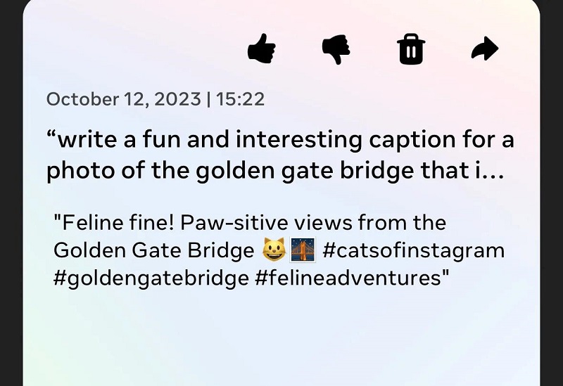The image size is (563, 386).
Task: Click the bridge emoji in the caption
Action: click(304, 250)
